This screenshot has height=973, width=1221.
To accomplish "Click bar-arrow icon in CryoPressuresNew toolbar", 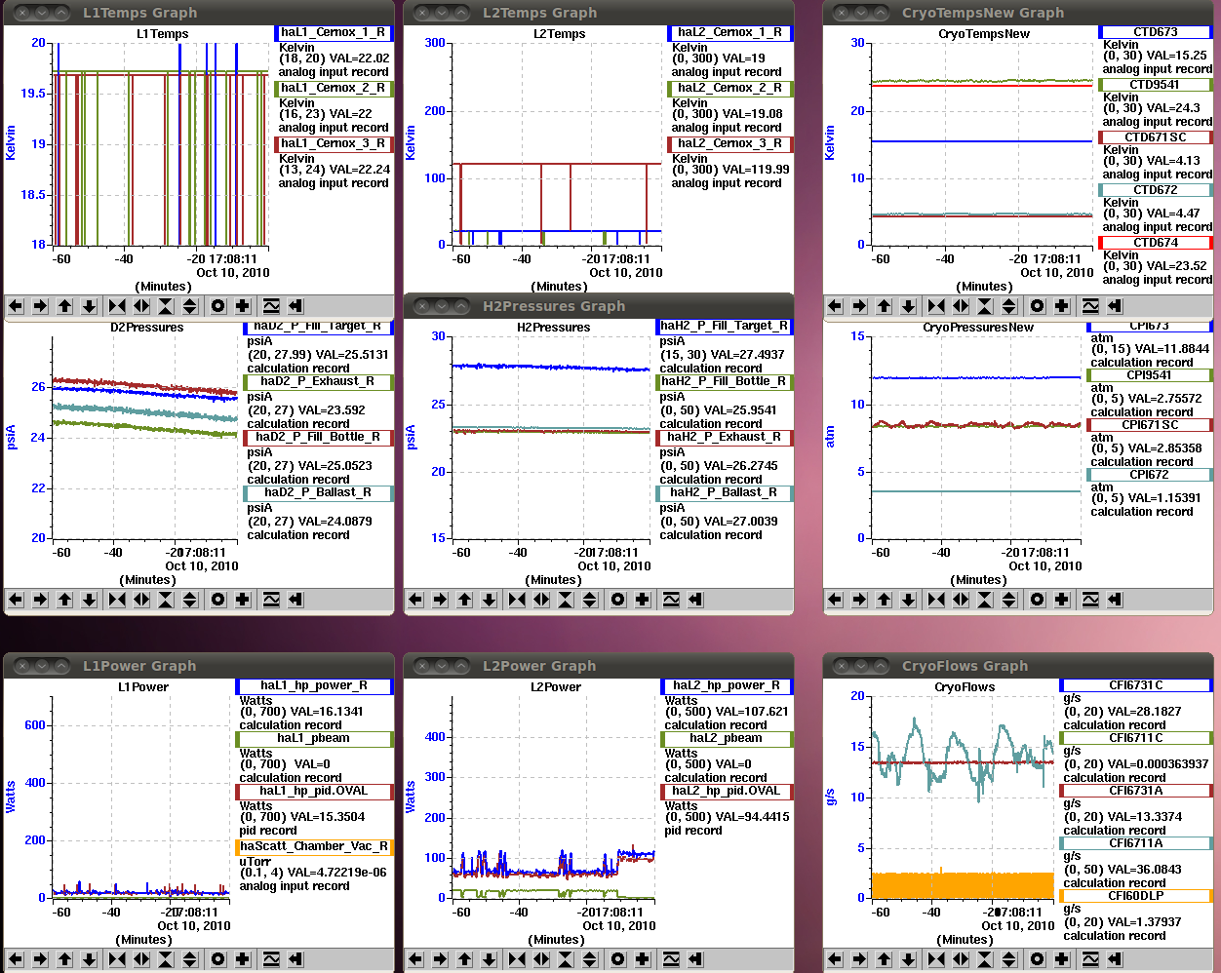I will (x=1115, y=600).
